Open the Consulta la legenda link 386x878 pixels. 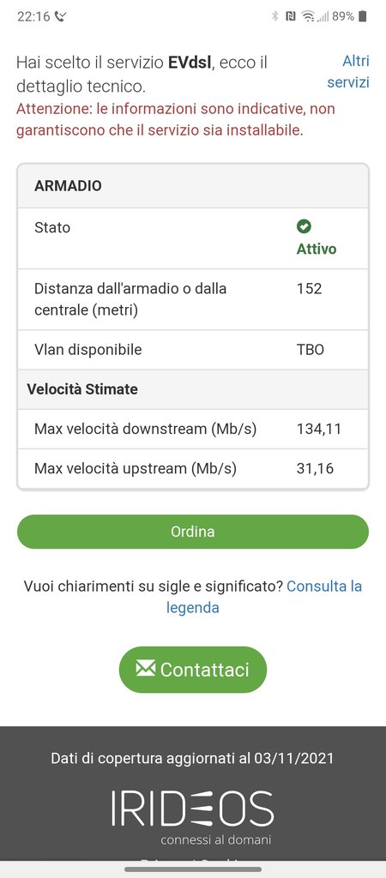pos(264,597)
